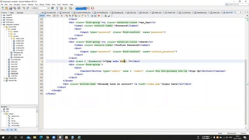The width and height of the screenshot is (249, 140).
Task: Open the Tools menu
Action: pos(59,4)
